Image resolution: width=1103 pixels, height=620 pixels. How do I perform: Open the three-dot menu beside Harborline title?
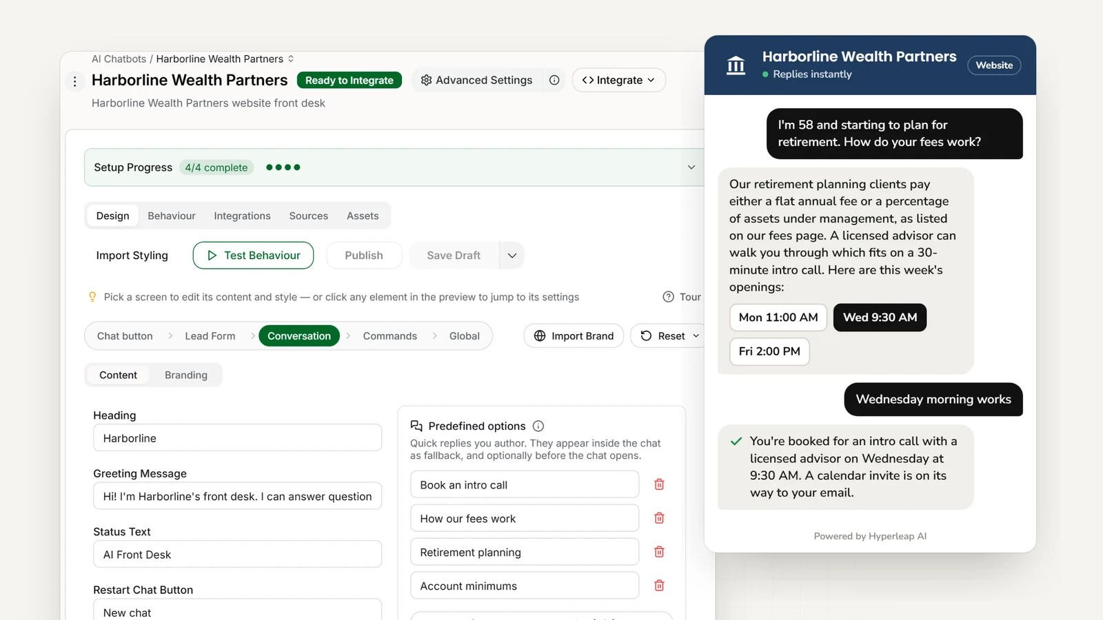(75, 81)
